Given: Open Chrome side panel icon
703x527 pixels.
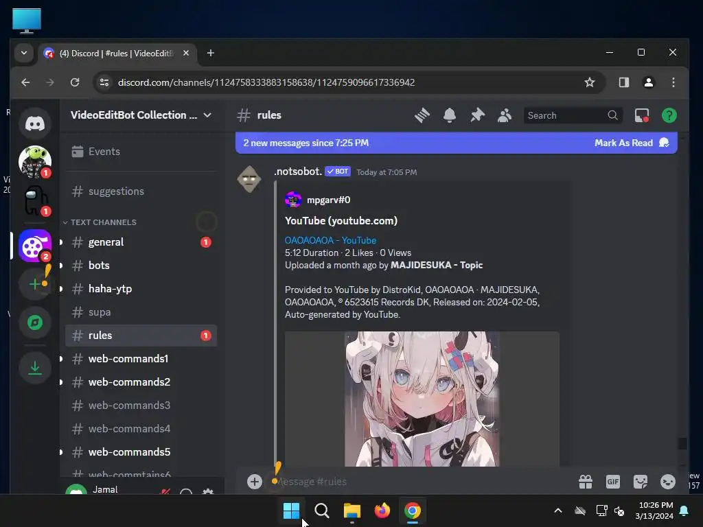Looking at the screenshot, I should [623, 82].
